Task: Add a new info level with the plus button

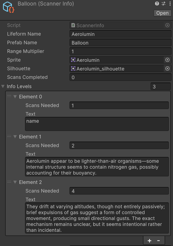Action: click(149, 240)
